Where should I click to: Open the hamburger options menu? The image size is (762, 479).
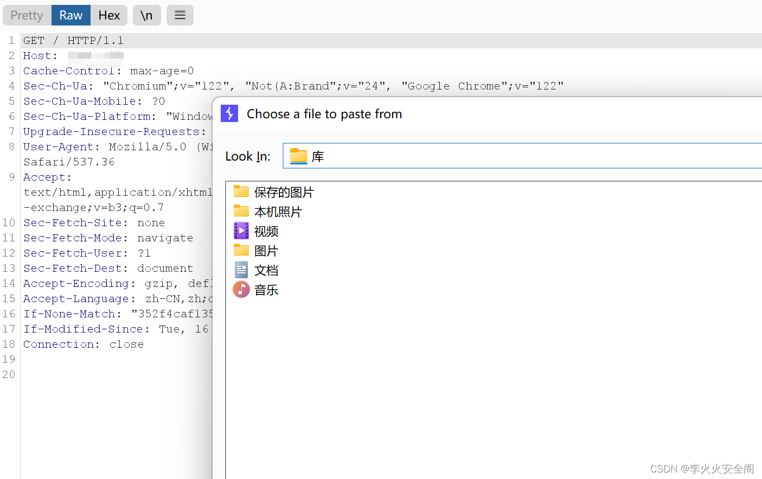click(x=180, y=15)
